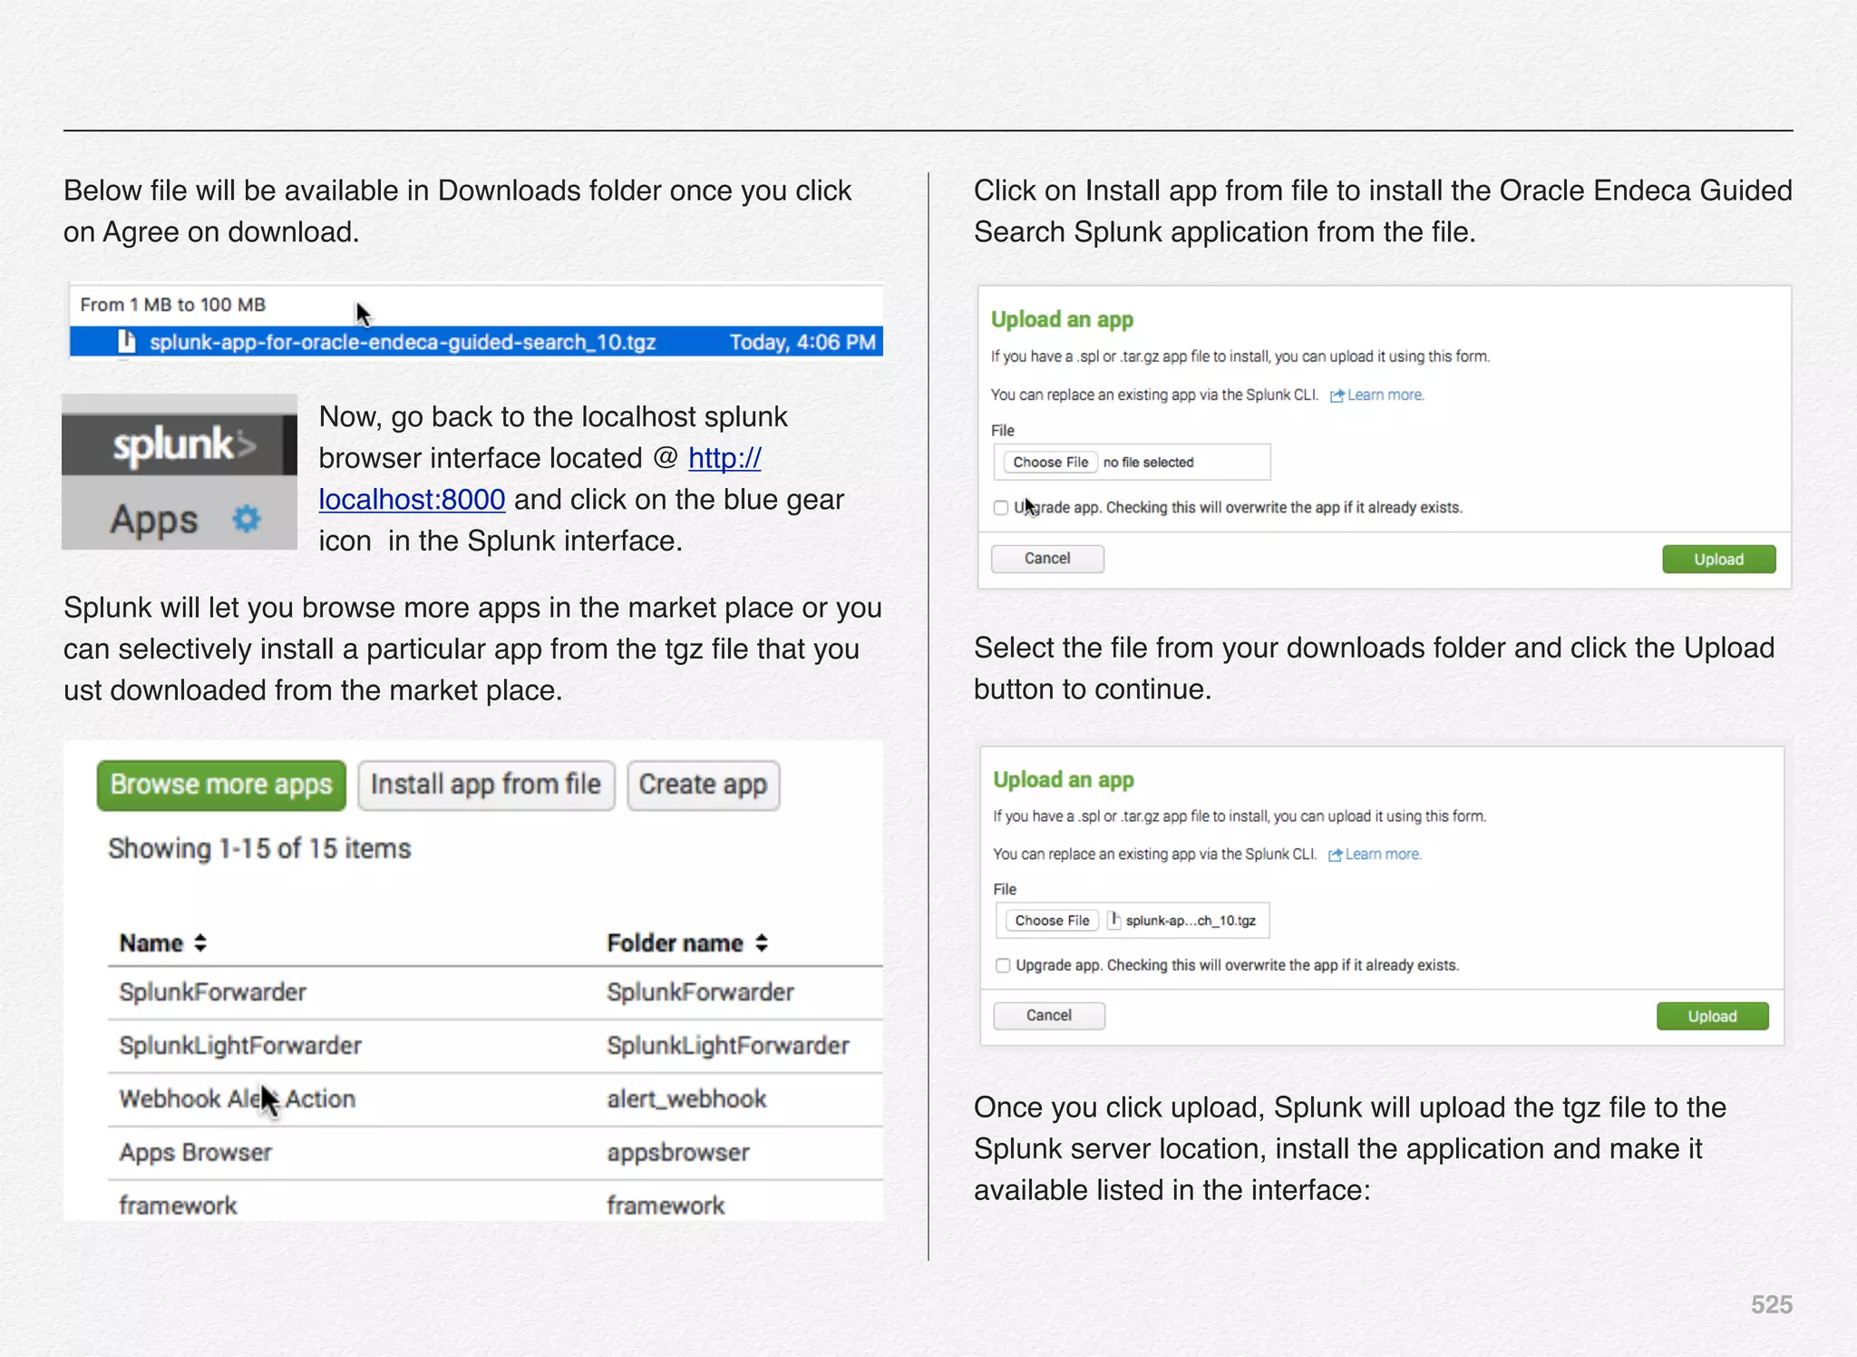Click upper 'Upload an app' heading

coord(1062,320)
